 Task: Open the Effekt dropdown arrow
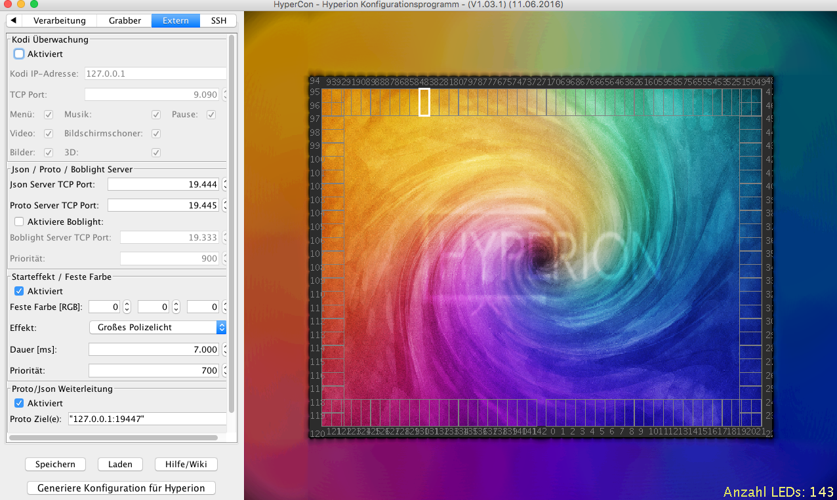tap(222, 327)
